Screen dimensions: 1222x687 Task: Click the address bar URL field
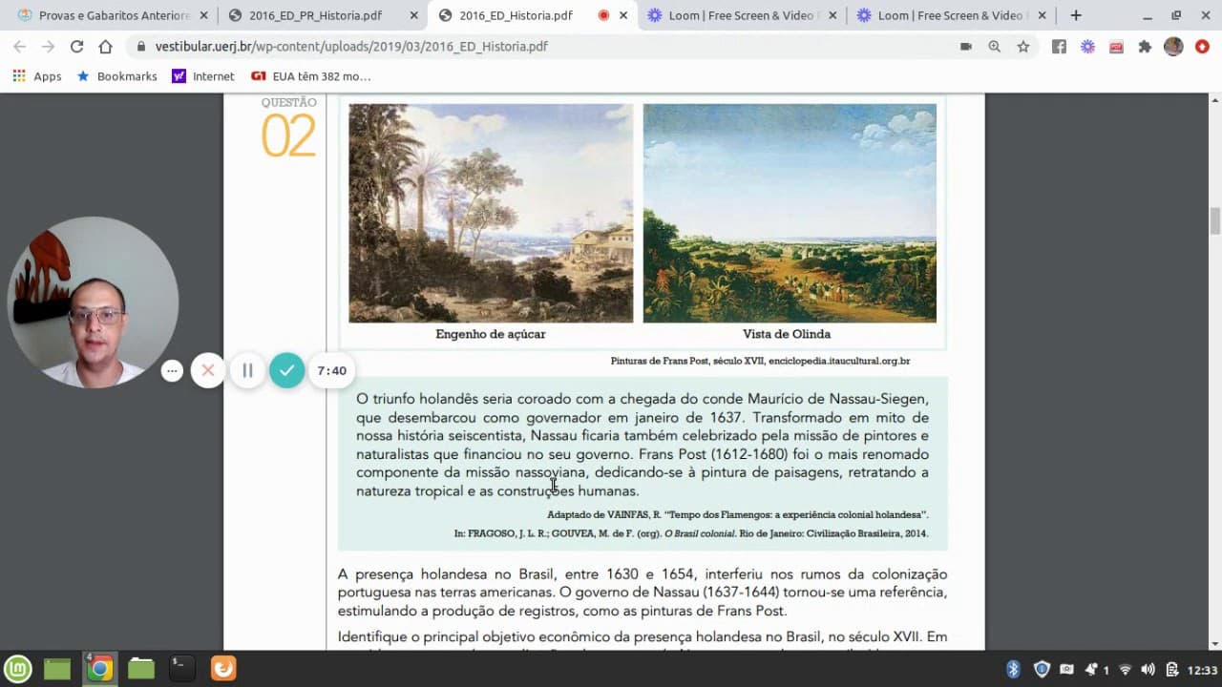[x=544, y=46]
